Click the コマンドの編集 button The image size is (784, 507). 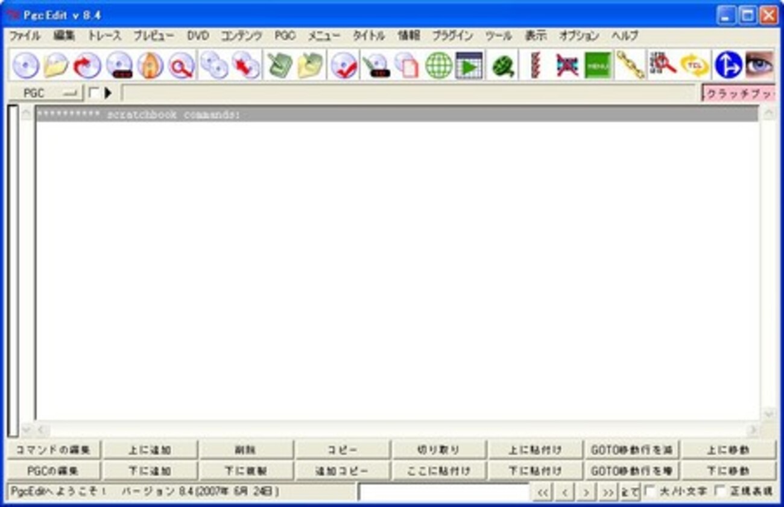53,450
